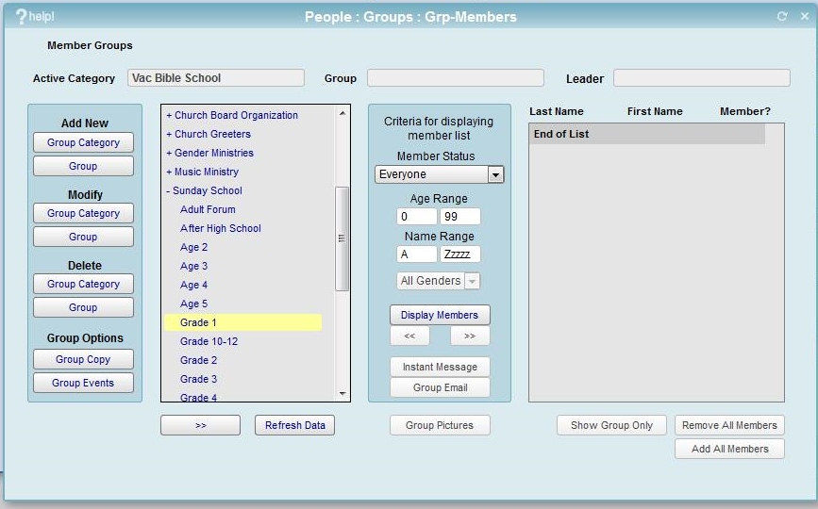The width and height of the screenshot is (818, 509).
Task: Click Modify Group Category button
Action: (83, 213)
